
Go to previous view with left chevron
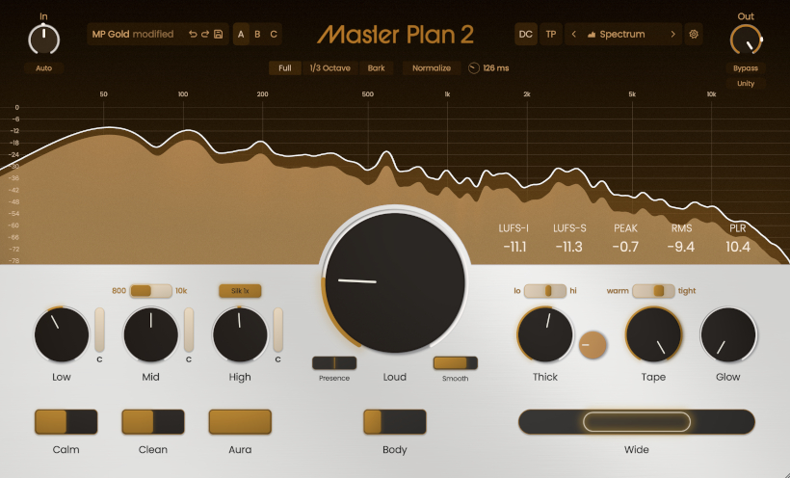point(574,35)
